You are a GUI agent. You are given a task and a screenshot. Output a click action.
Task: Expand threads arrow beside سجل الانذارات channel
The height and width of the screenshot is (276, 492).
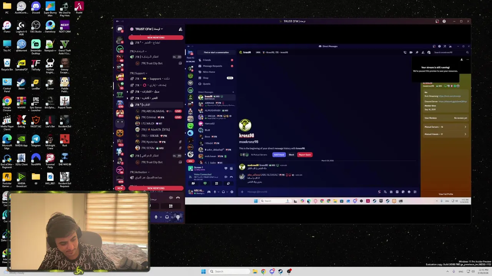pyautogui.click(x=128, y=92)
